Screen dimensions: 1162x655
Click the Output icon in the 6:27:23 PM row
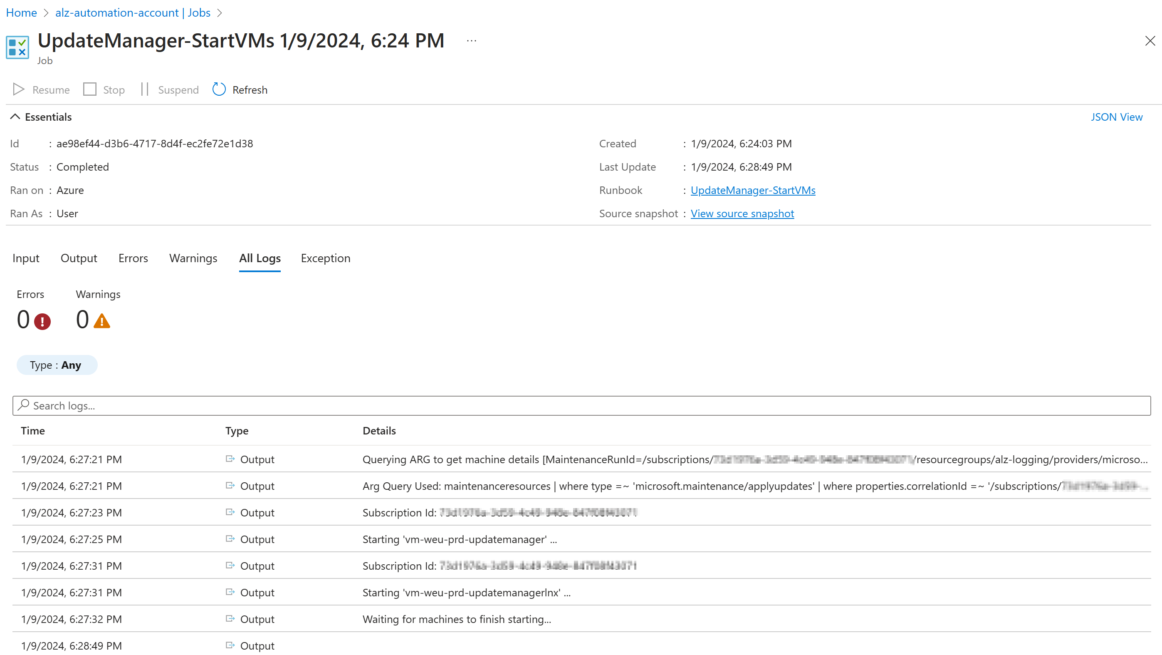click(230, 512)
